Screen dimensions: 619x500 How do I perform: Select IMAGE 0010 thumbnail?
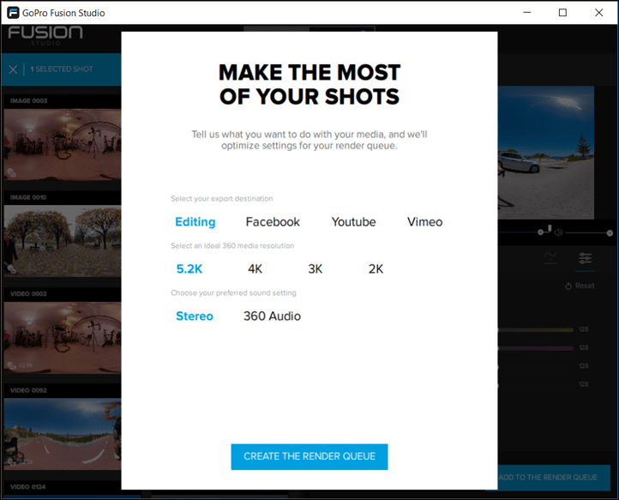point(63,241)
